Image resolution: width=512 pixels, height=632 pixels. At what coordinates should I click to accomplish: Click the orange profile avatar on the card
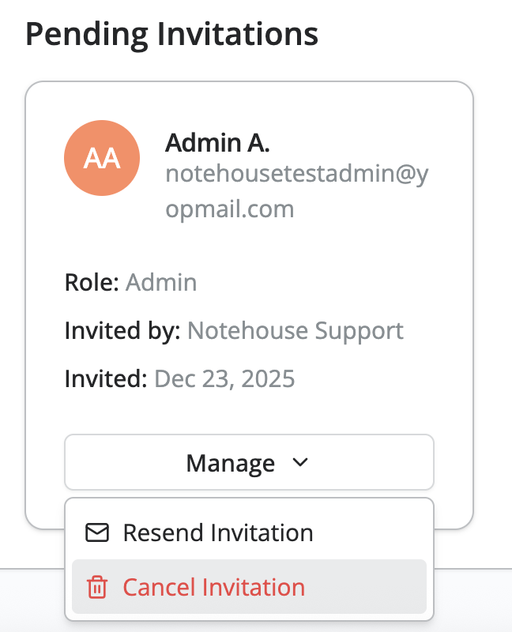[102, 158]
